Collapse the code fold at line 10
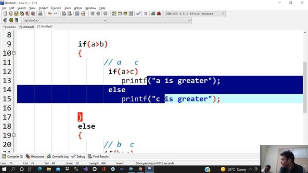The image size is (308, 173). click(x=14, y=53)
